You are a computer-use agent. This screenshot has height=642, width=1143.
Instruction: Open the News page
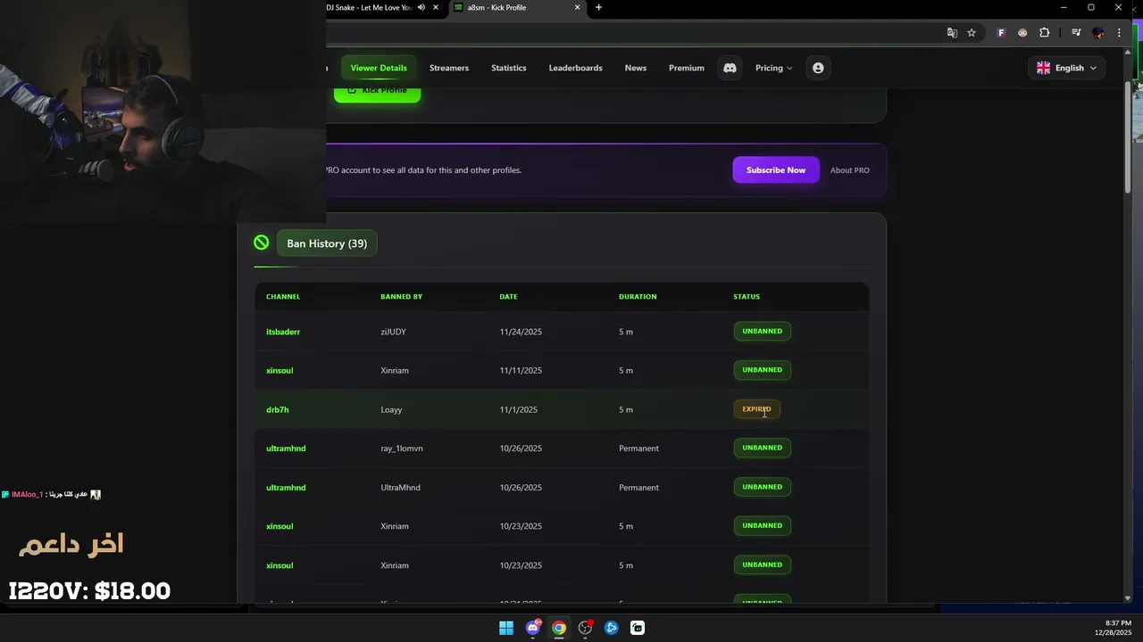[x=636, y=68]
